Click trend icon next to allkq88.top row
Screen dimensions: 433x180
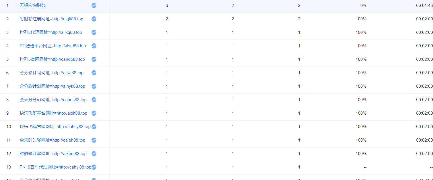coord(94,32)
